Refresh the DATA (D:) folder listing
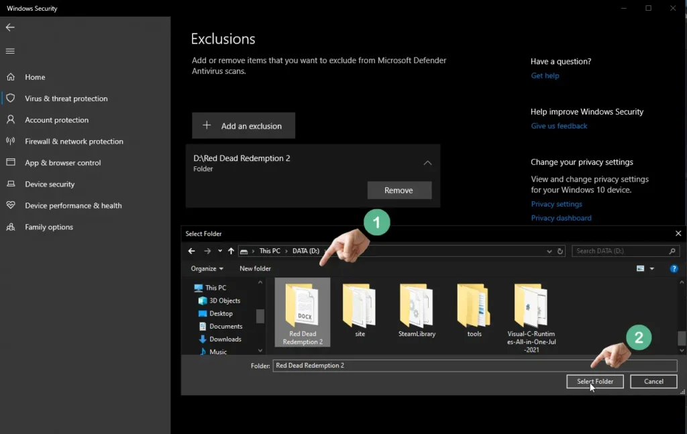The height and width of the screenshot is (434, 687). [x=560, y=251]
